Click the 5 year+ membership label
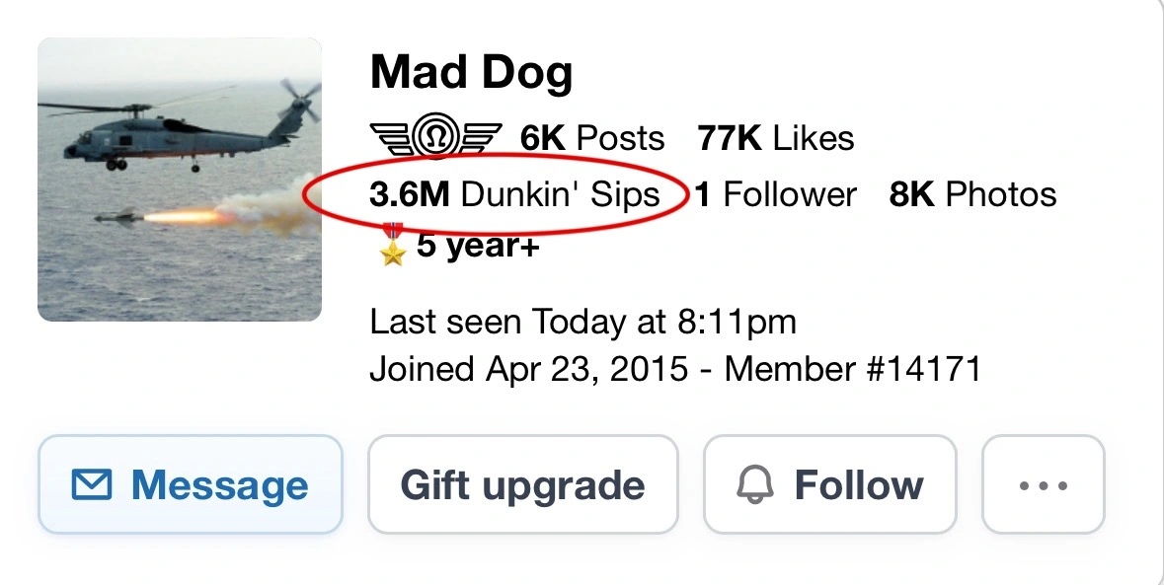The height and width of the screenshot is (585, 1164). click(x=478, y=245)
